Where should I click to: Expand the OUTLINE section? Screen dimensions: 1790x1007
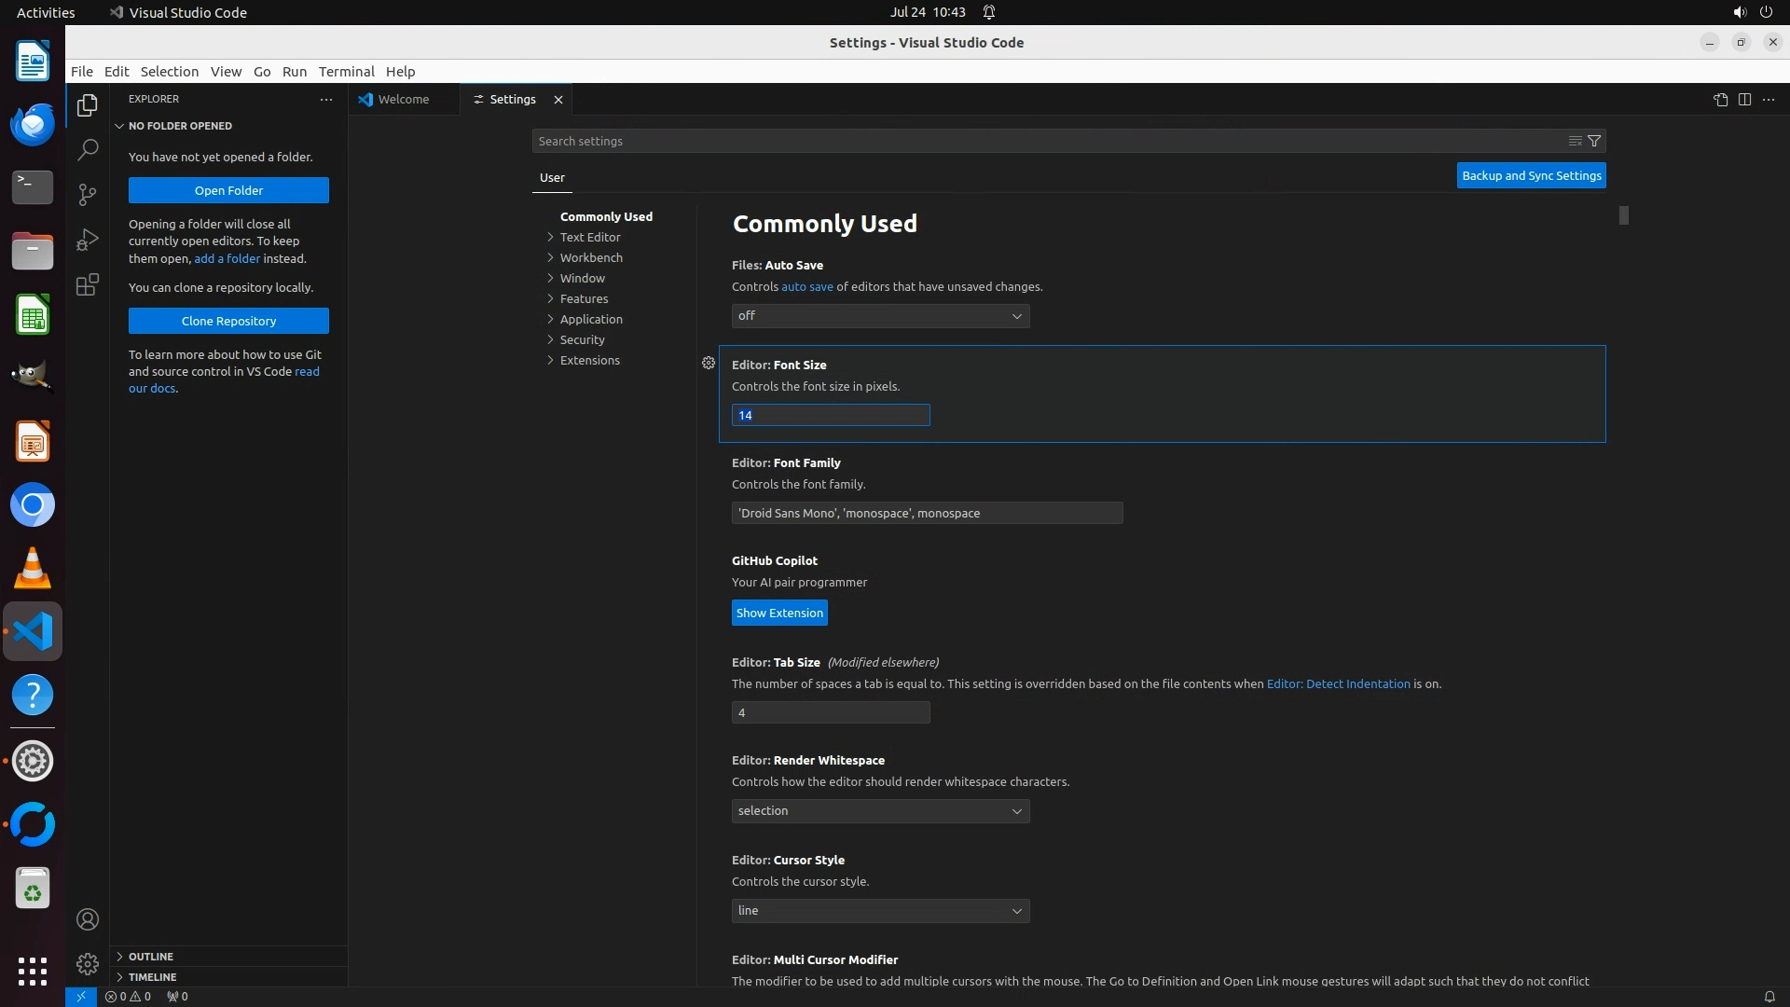[x=151, y=957]
